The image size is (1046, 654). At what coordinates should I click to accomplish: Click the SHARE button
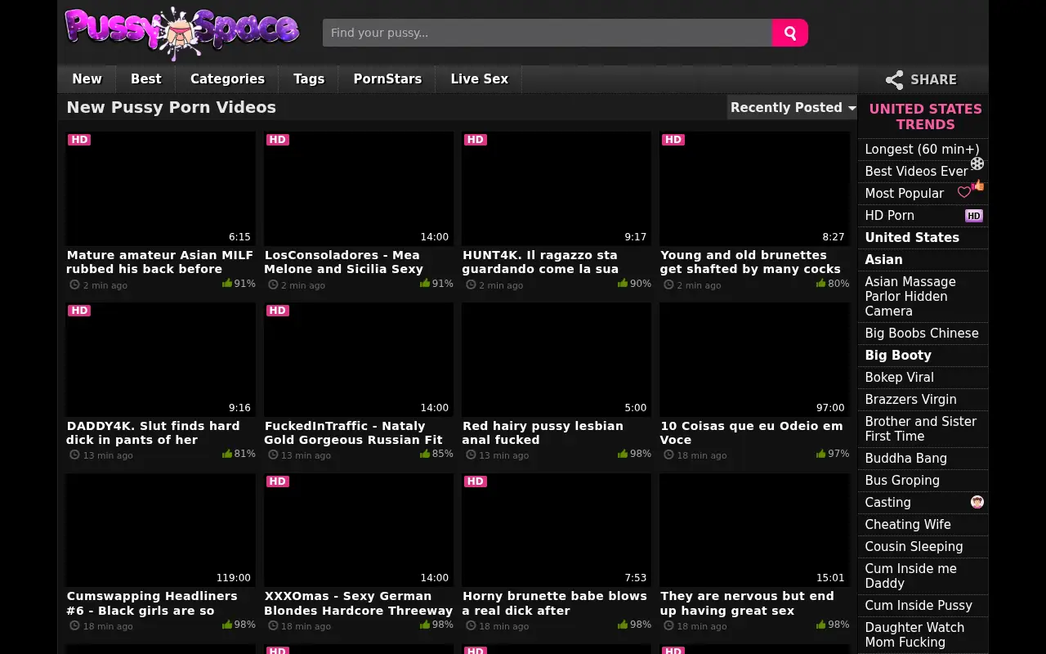923,79
